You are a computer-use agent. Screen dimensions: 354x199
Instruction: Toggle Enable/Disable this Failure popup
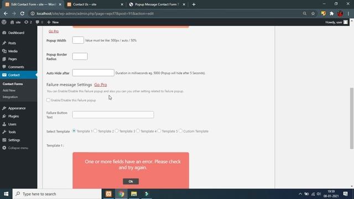tap(48, 100)
